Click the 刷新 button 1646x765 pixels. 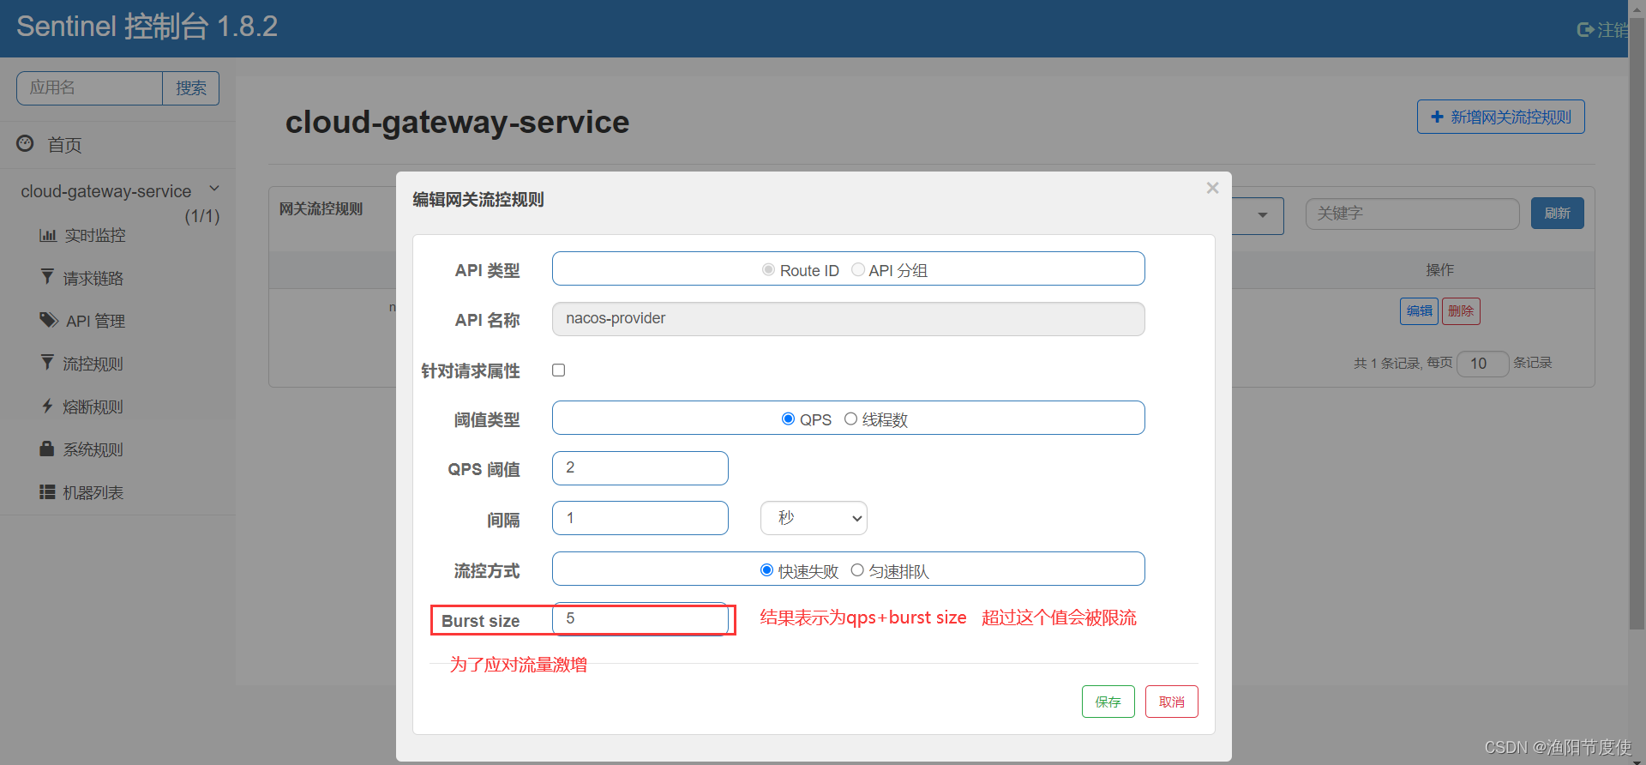tap(1557, 214)
